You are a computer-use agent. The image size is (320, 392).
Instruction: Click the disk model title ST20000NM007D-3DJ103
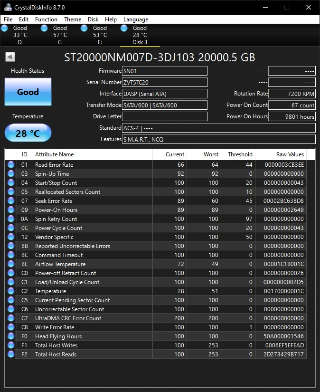coord(129,57)
